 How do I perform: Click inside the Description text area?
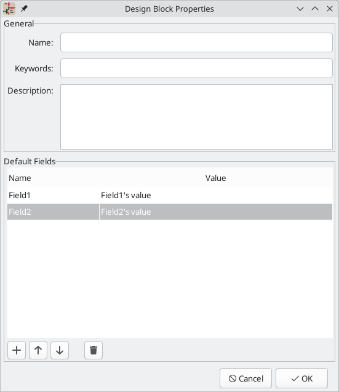pos(196,117)
